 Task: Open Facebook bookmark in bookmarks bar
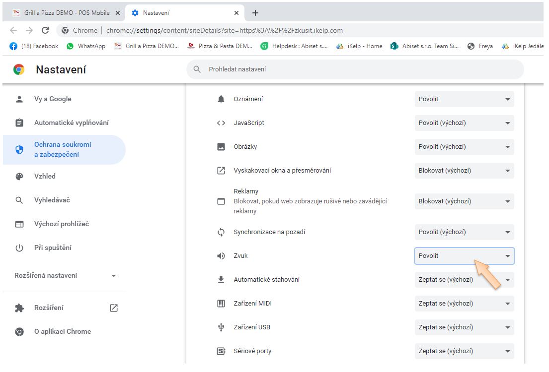point(34,46)
